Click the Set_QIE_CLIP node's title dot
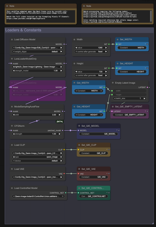 79,145
